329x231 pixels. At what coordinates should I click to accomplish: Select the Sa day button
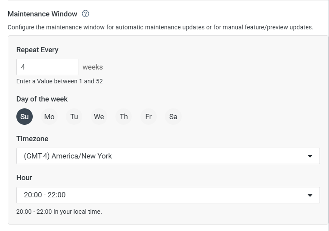173,117
